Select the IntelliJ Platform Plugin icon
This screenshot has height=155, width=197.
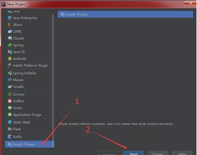coord(10,65)
